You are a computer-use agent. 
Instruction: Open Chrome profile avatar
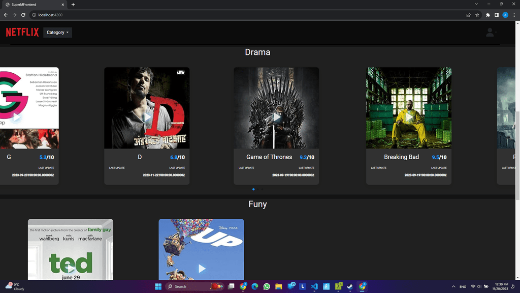pyautogui.click(x=505, y=15)
